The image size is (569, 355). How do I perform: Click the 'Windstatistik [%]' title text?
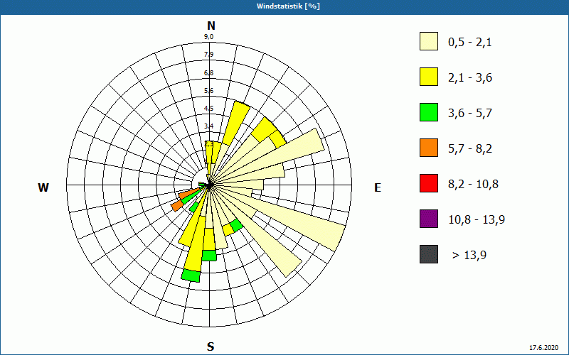(x=288, y=6)
